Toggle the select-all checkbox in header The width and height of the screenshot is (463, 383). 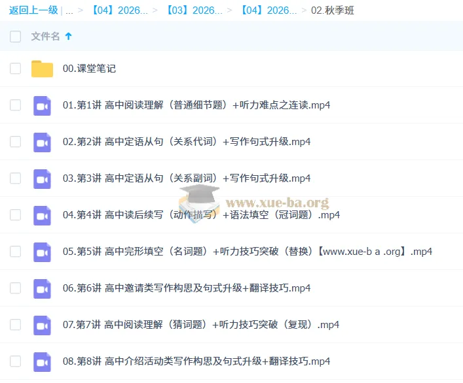16,37
